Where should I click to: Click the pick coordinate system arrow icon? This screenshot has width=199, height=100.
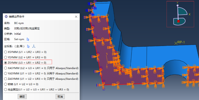pyautogui.click(x=28, y=46)
